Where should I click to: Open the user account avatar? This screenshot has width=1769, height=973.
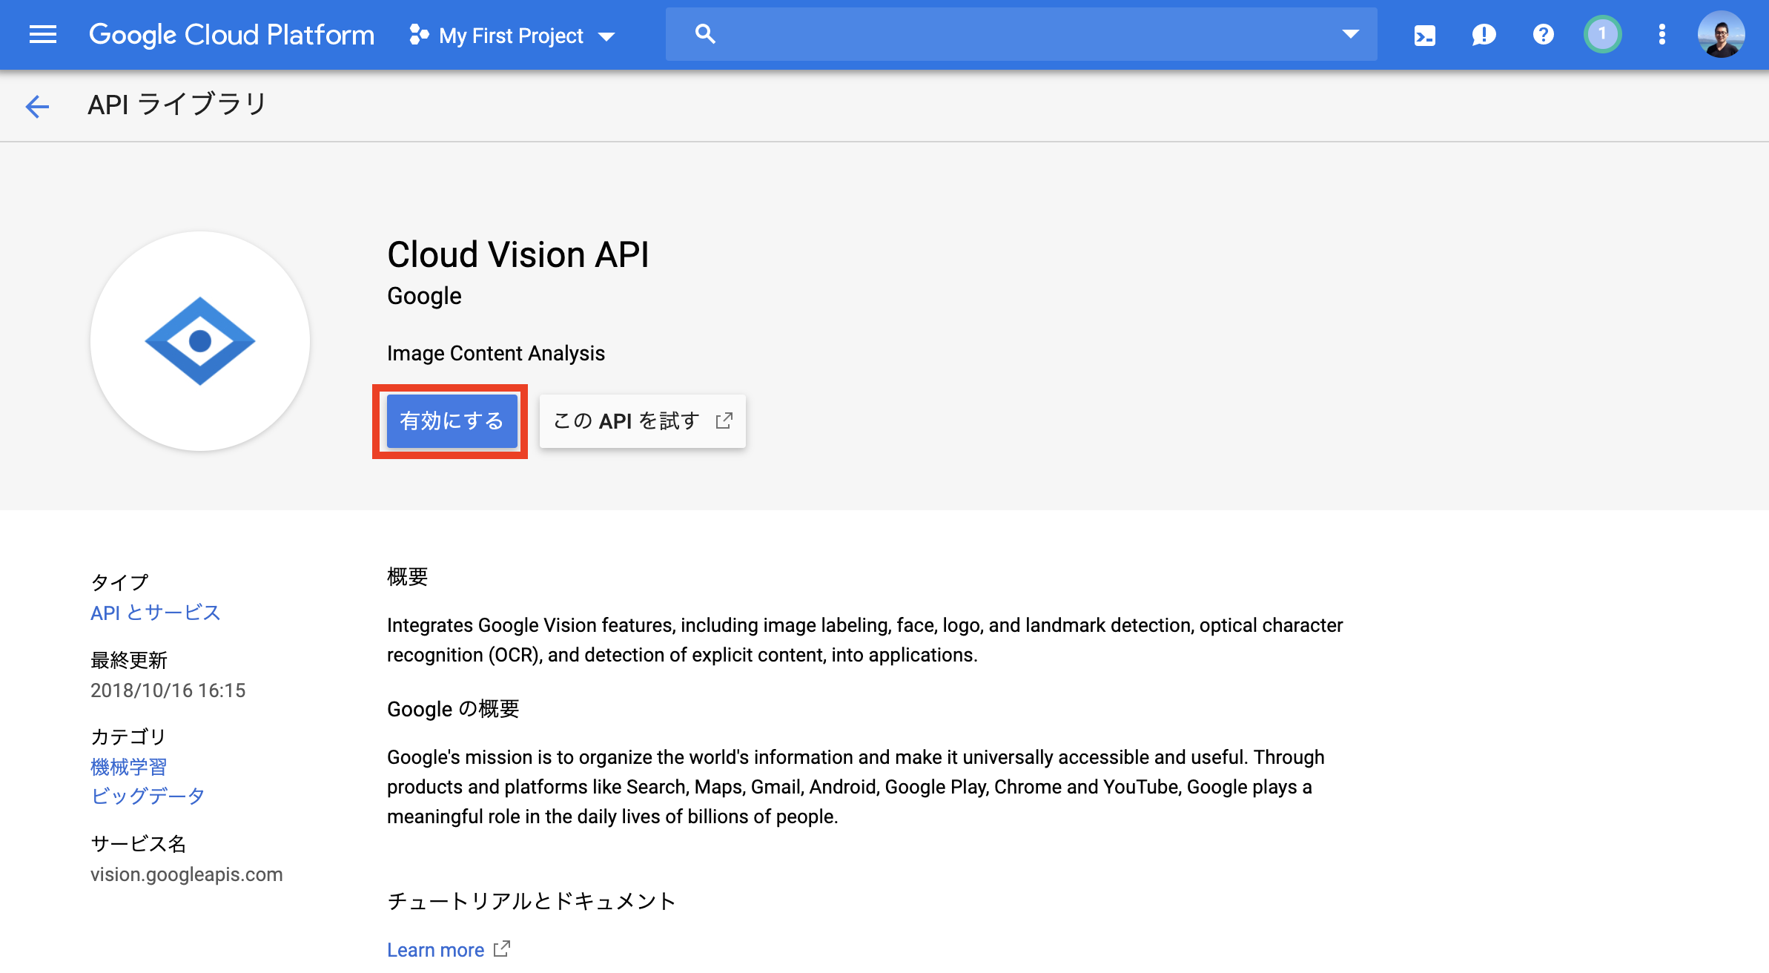pos(1721,34)
